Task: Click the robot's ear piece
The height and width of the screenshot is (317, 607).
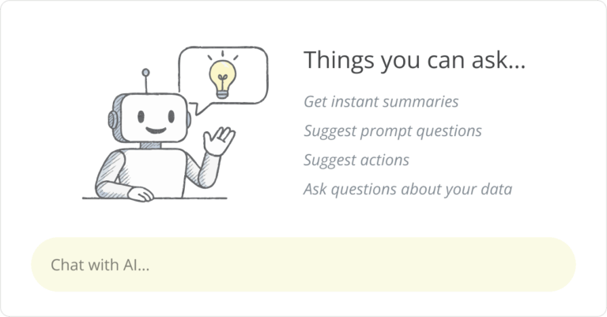Action: pyautogui.click(x=113, y=120)
